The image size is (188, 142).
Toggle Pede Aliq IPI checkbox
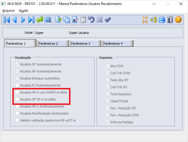(x=108, y=80)
